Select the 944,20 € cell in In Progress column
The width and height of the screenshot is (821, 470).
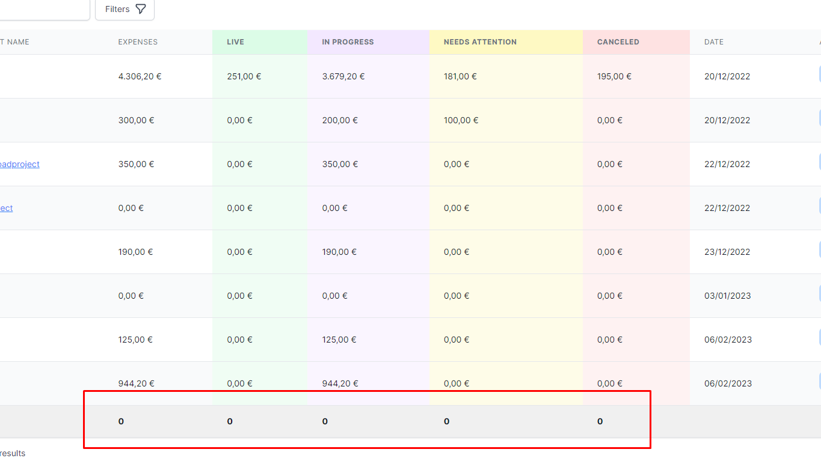[x=340, y=383]
